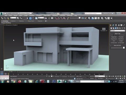The height and width of the screenshot is (95, 126).
Task: Collapse the Object Type rollout
Action: pyautogui.click(x=117, y=34)
